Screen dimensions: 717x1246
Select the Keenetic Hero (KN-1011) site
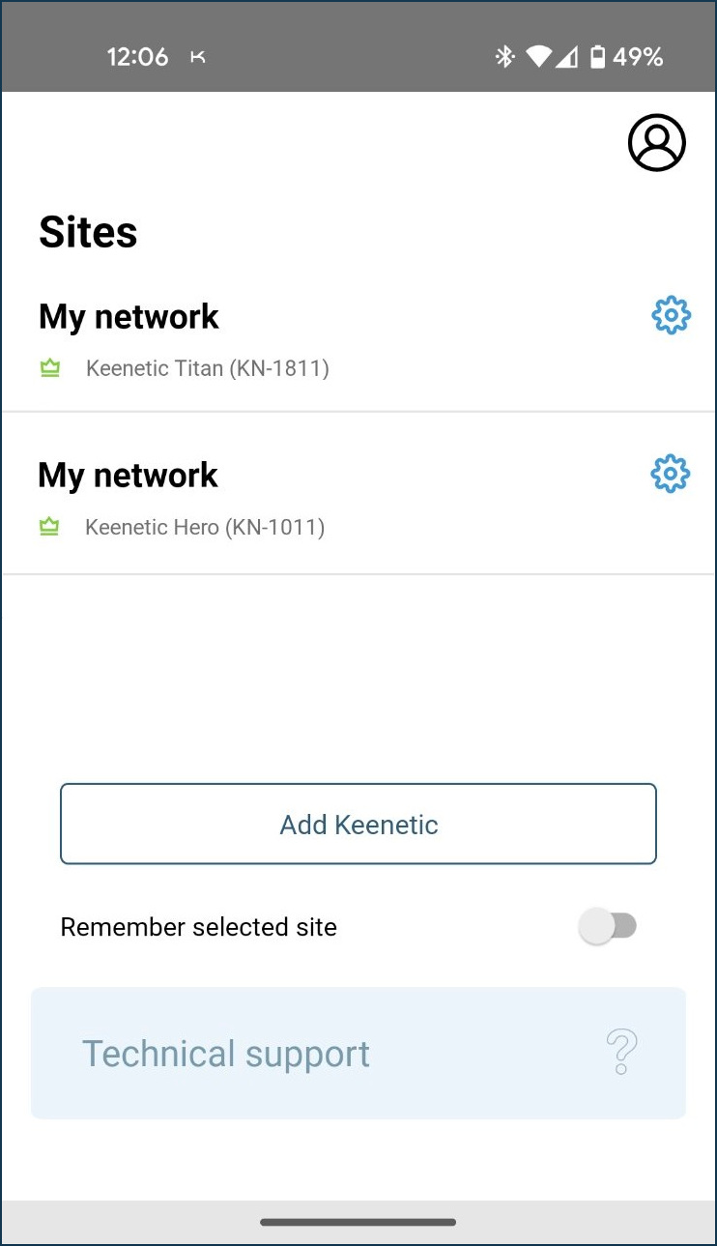(205, 528)
